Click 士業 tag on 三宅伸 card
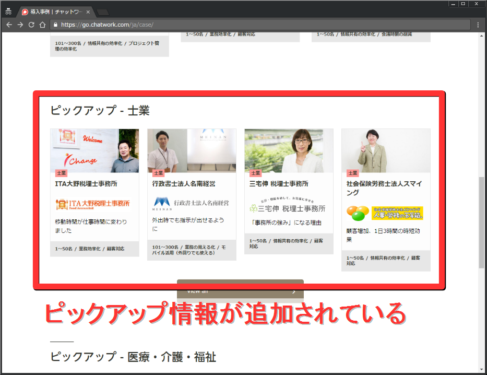The image size is (487, 375). (x=256, y=173)
